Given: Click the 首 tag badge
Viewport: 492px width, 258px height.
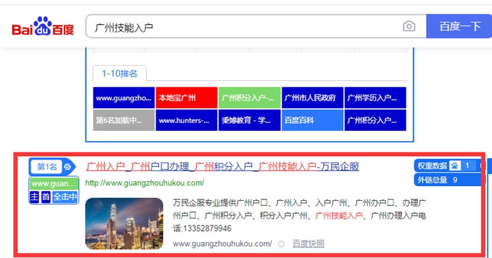Looking at the screenshot, I should (x=46, y=197).
